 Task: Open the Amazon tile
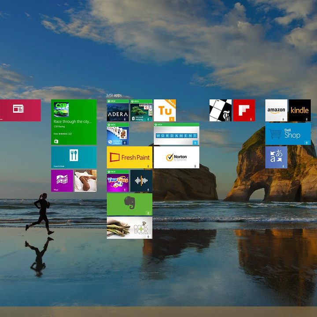pos(276,110)
